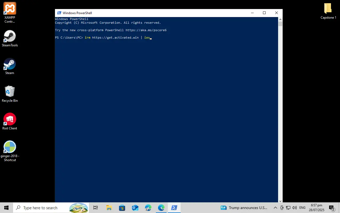Click the Copyright (C) Microsoft Corporation line

pyautogui.click(x=108, y=23)
